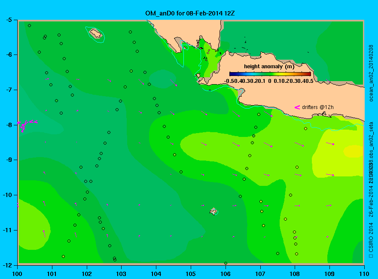Click the x-axis label 109

point(329,274)
